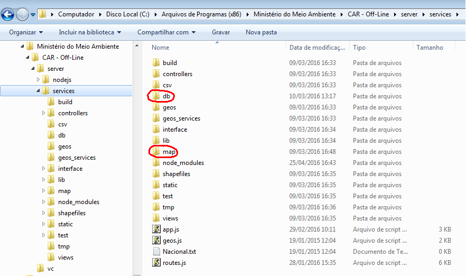Click app.js script file icon
The height and width of the screenshot is (276, 466).
coord(156,229)
